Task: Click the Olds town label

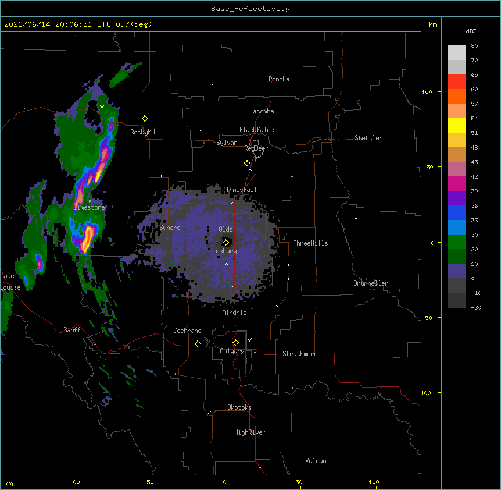Action: pos(226,229)
